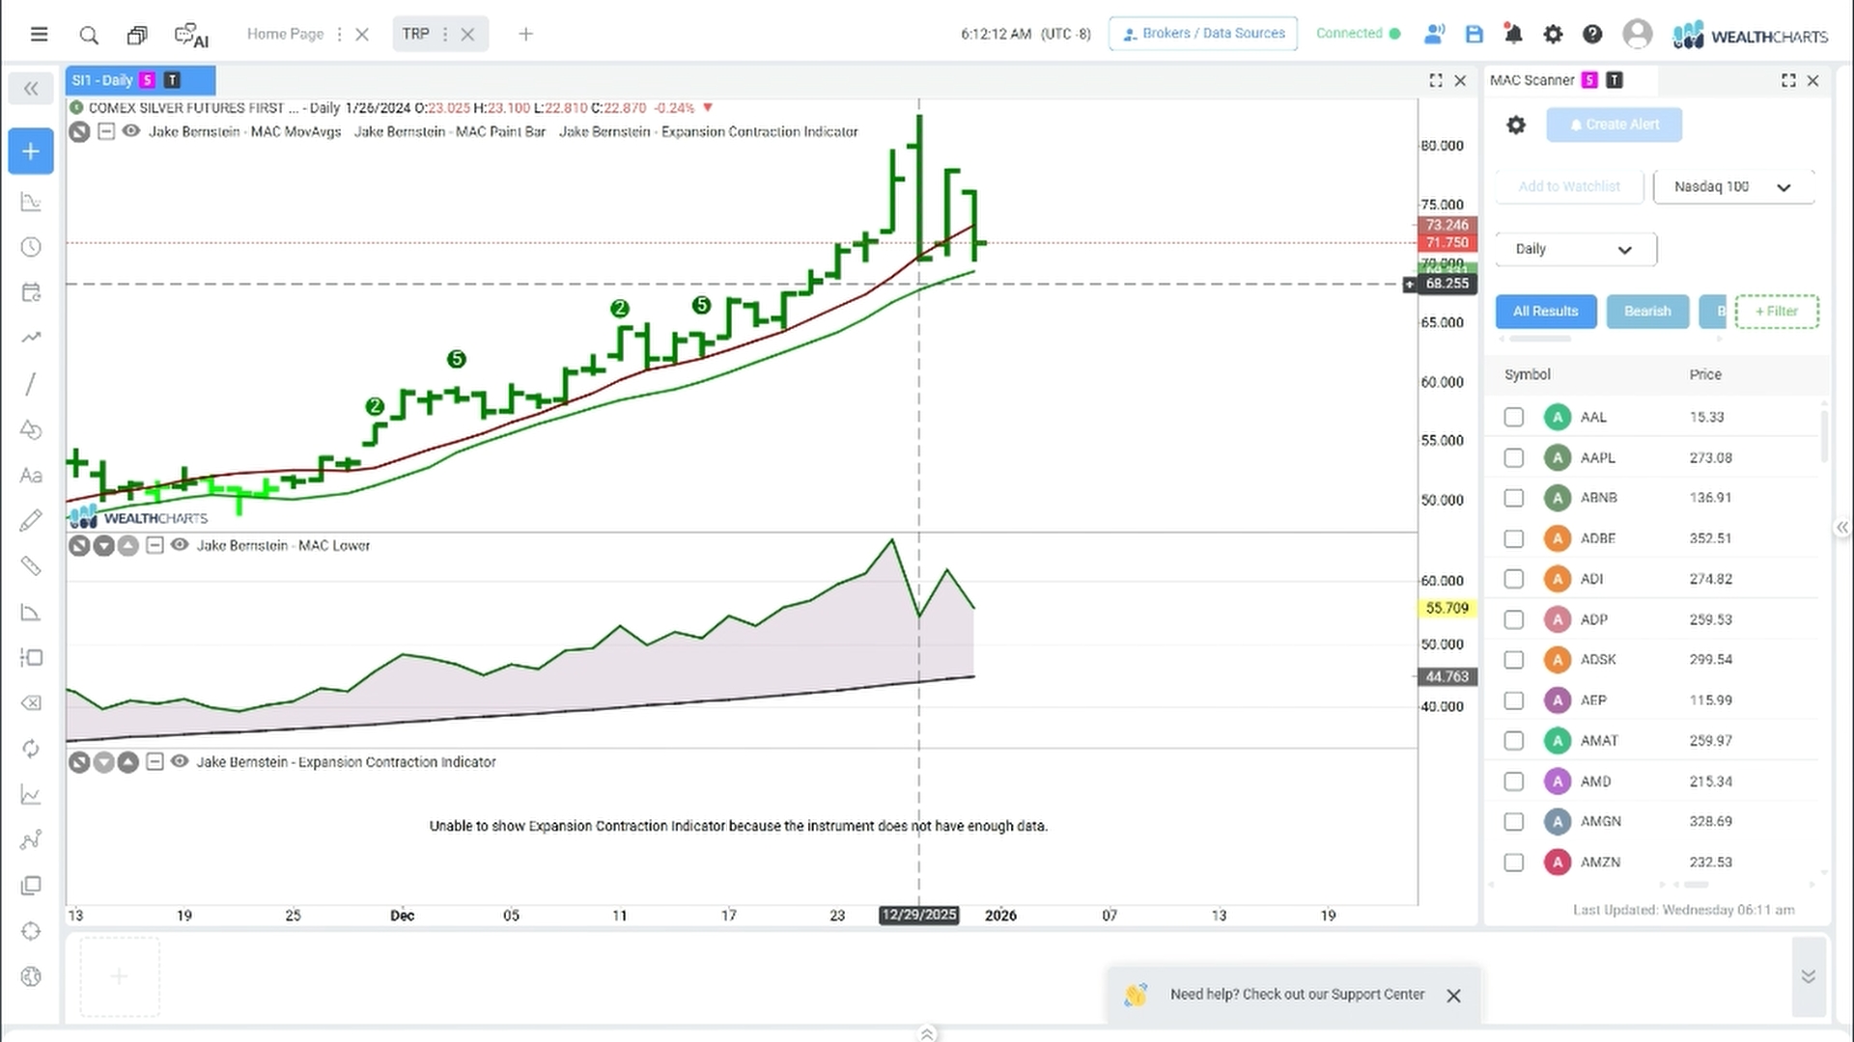Select the ruler measure tool
The width and height of the screenshot is (1854, 1042).
[31, 566]
